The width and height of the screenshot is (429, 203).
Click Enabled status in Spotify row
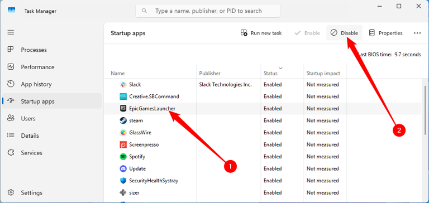point(273,157)
